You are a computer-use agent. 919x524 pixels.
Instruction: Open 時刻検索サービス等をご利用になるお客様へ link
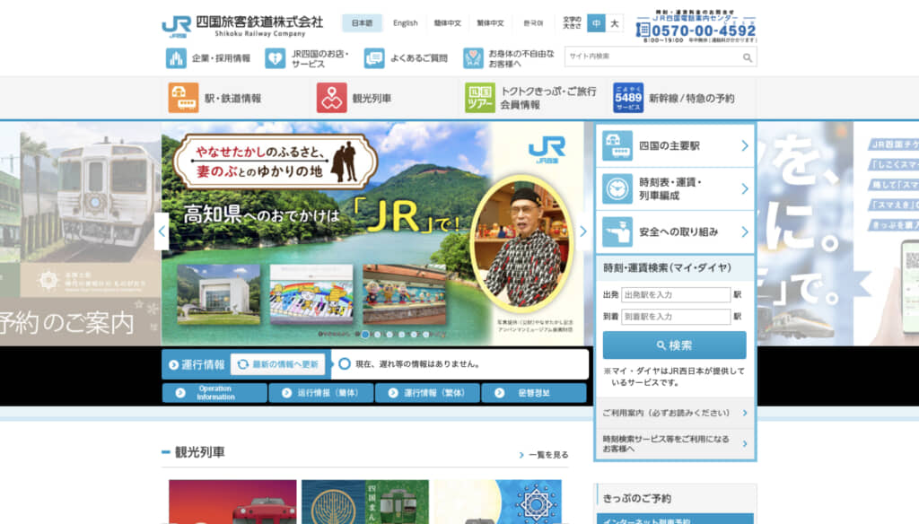click(x=675, y=444)
